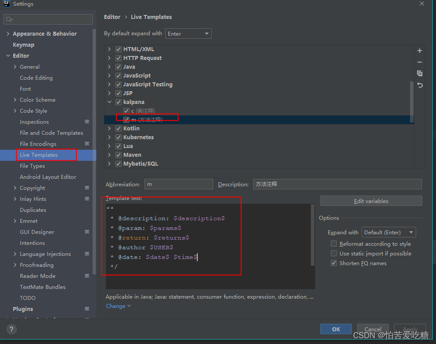
Task: Click the project-level marker icon beside GUI Designer
Action: pos(87,232)
